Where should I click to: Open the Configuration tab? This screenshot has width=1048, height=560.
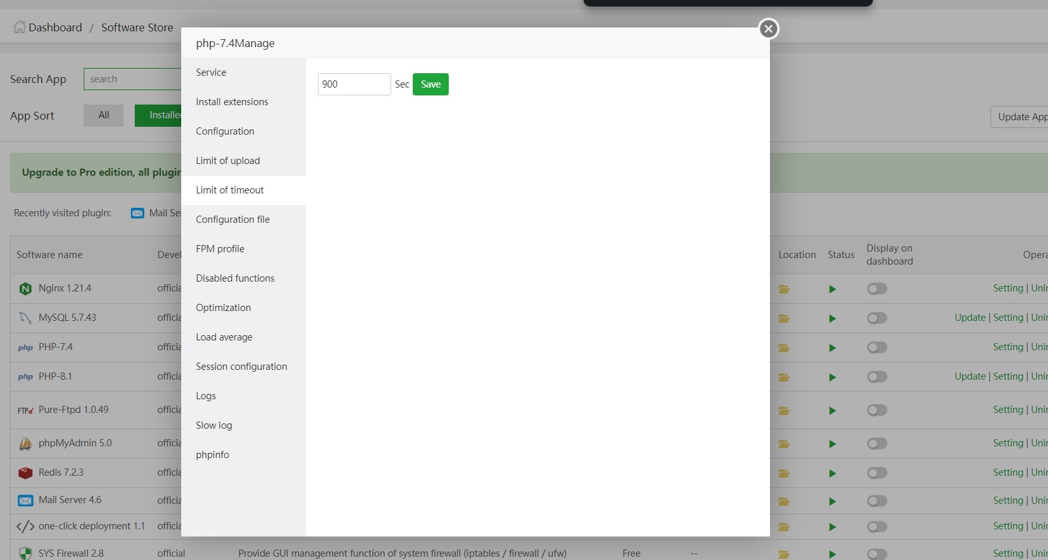click(x=243, y=131)
